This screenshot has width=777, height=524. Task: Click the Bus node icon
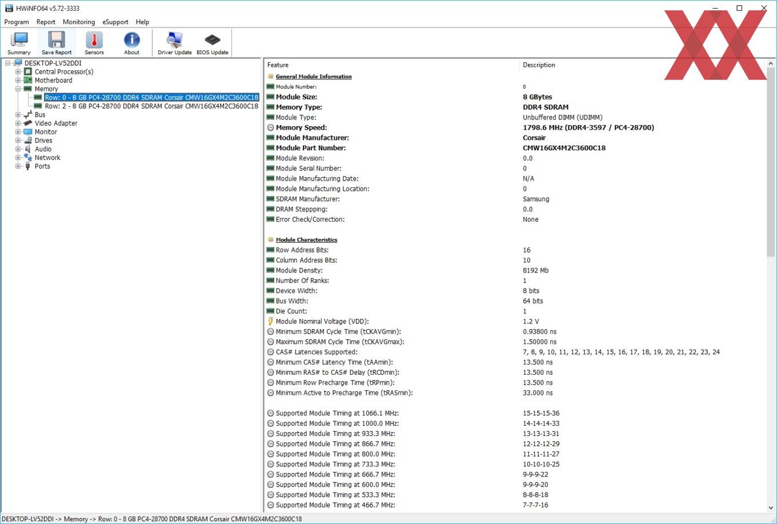(x=28, y=114)
